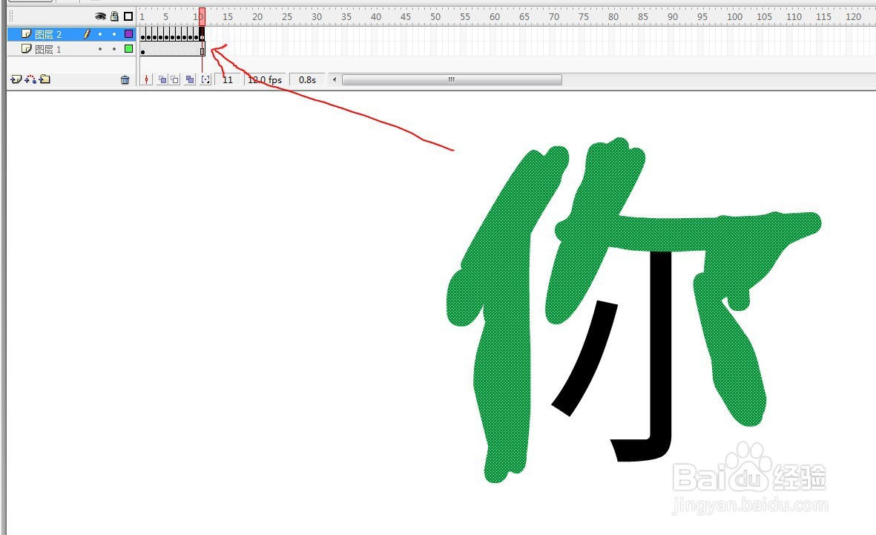
Task: Click the Delete Layer trash icon
Action: 125,79
